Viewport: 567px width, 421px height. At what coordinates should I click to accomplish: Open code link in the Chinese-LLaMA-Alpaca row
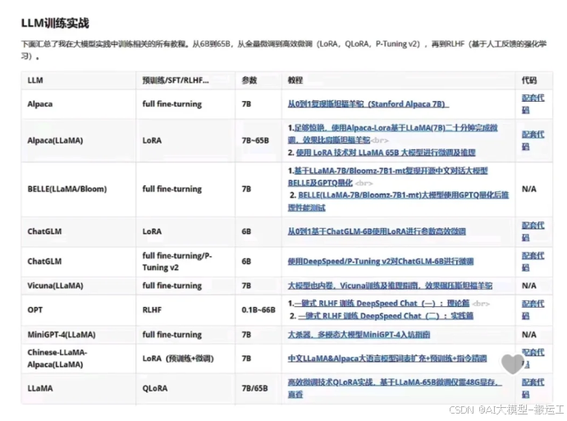coord(533,358)
